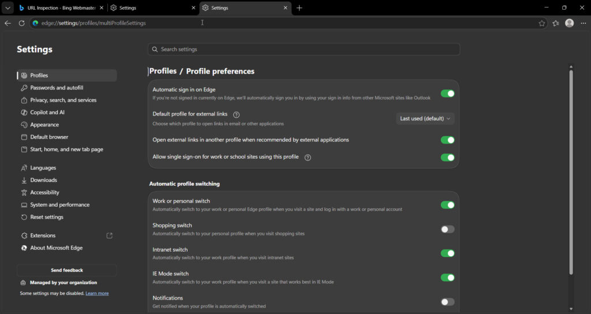Click the Send feedback button
The width and height of the screenshot is (591, 314).
[67, 270]
